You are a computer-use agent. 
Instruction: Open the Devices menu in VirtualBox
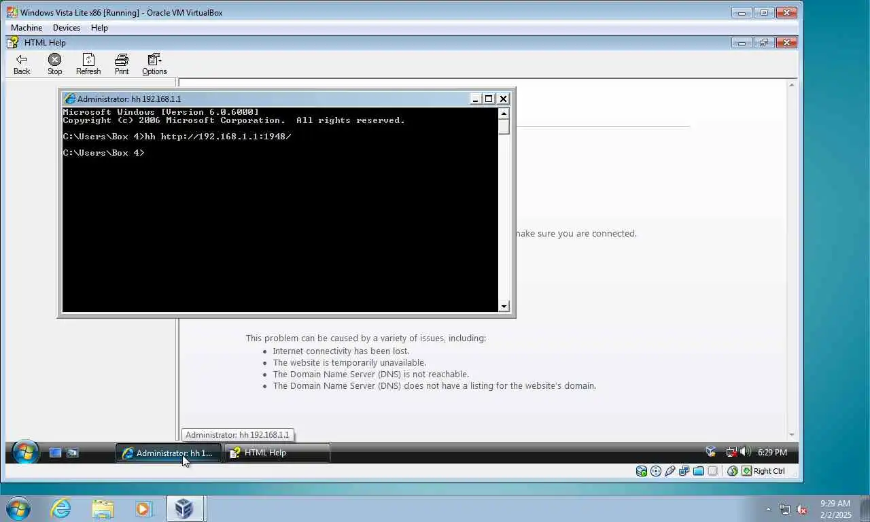(67, 28)
